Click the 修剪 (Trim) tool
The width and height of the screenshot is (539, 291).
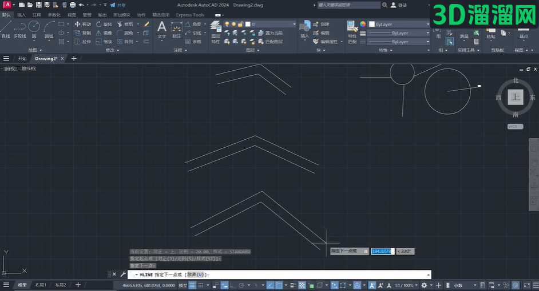click(125, 24)
